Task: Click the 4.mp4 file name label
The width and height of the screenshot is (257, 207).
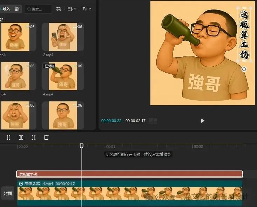Action: coord(48,94)
